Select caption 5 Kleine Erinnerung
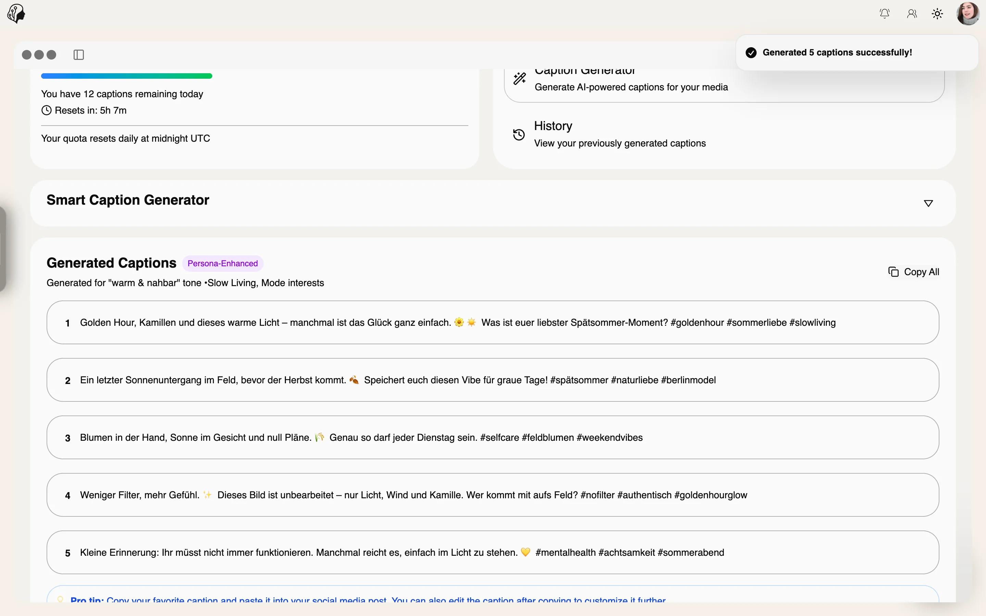Screen dimensions: 986x616 click(x=493, y=552)
